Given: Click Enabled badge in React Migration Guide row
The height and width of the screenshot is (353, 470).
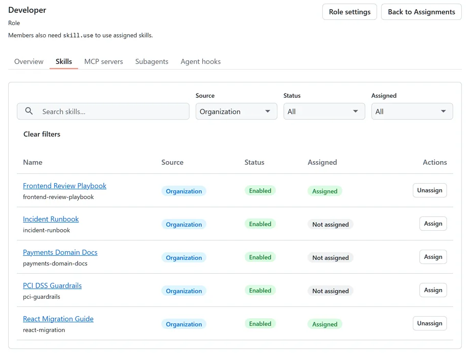Looking at the screenshot, I should click(260, 323).
